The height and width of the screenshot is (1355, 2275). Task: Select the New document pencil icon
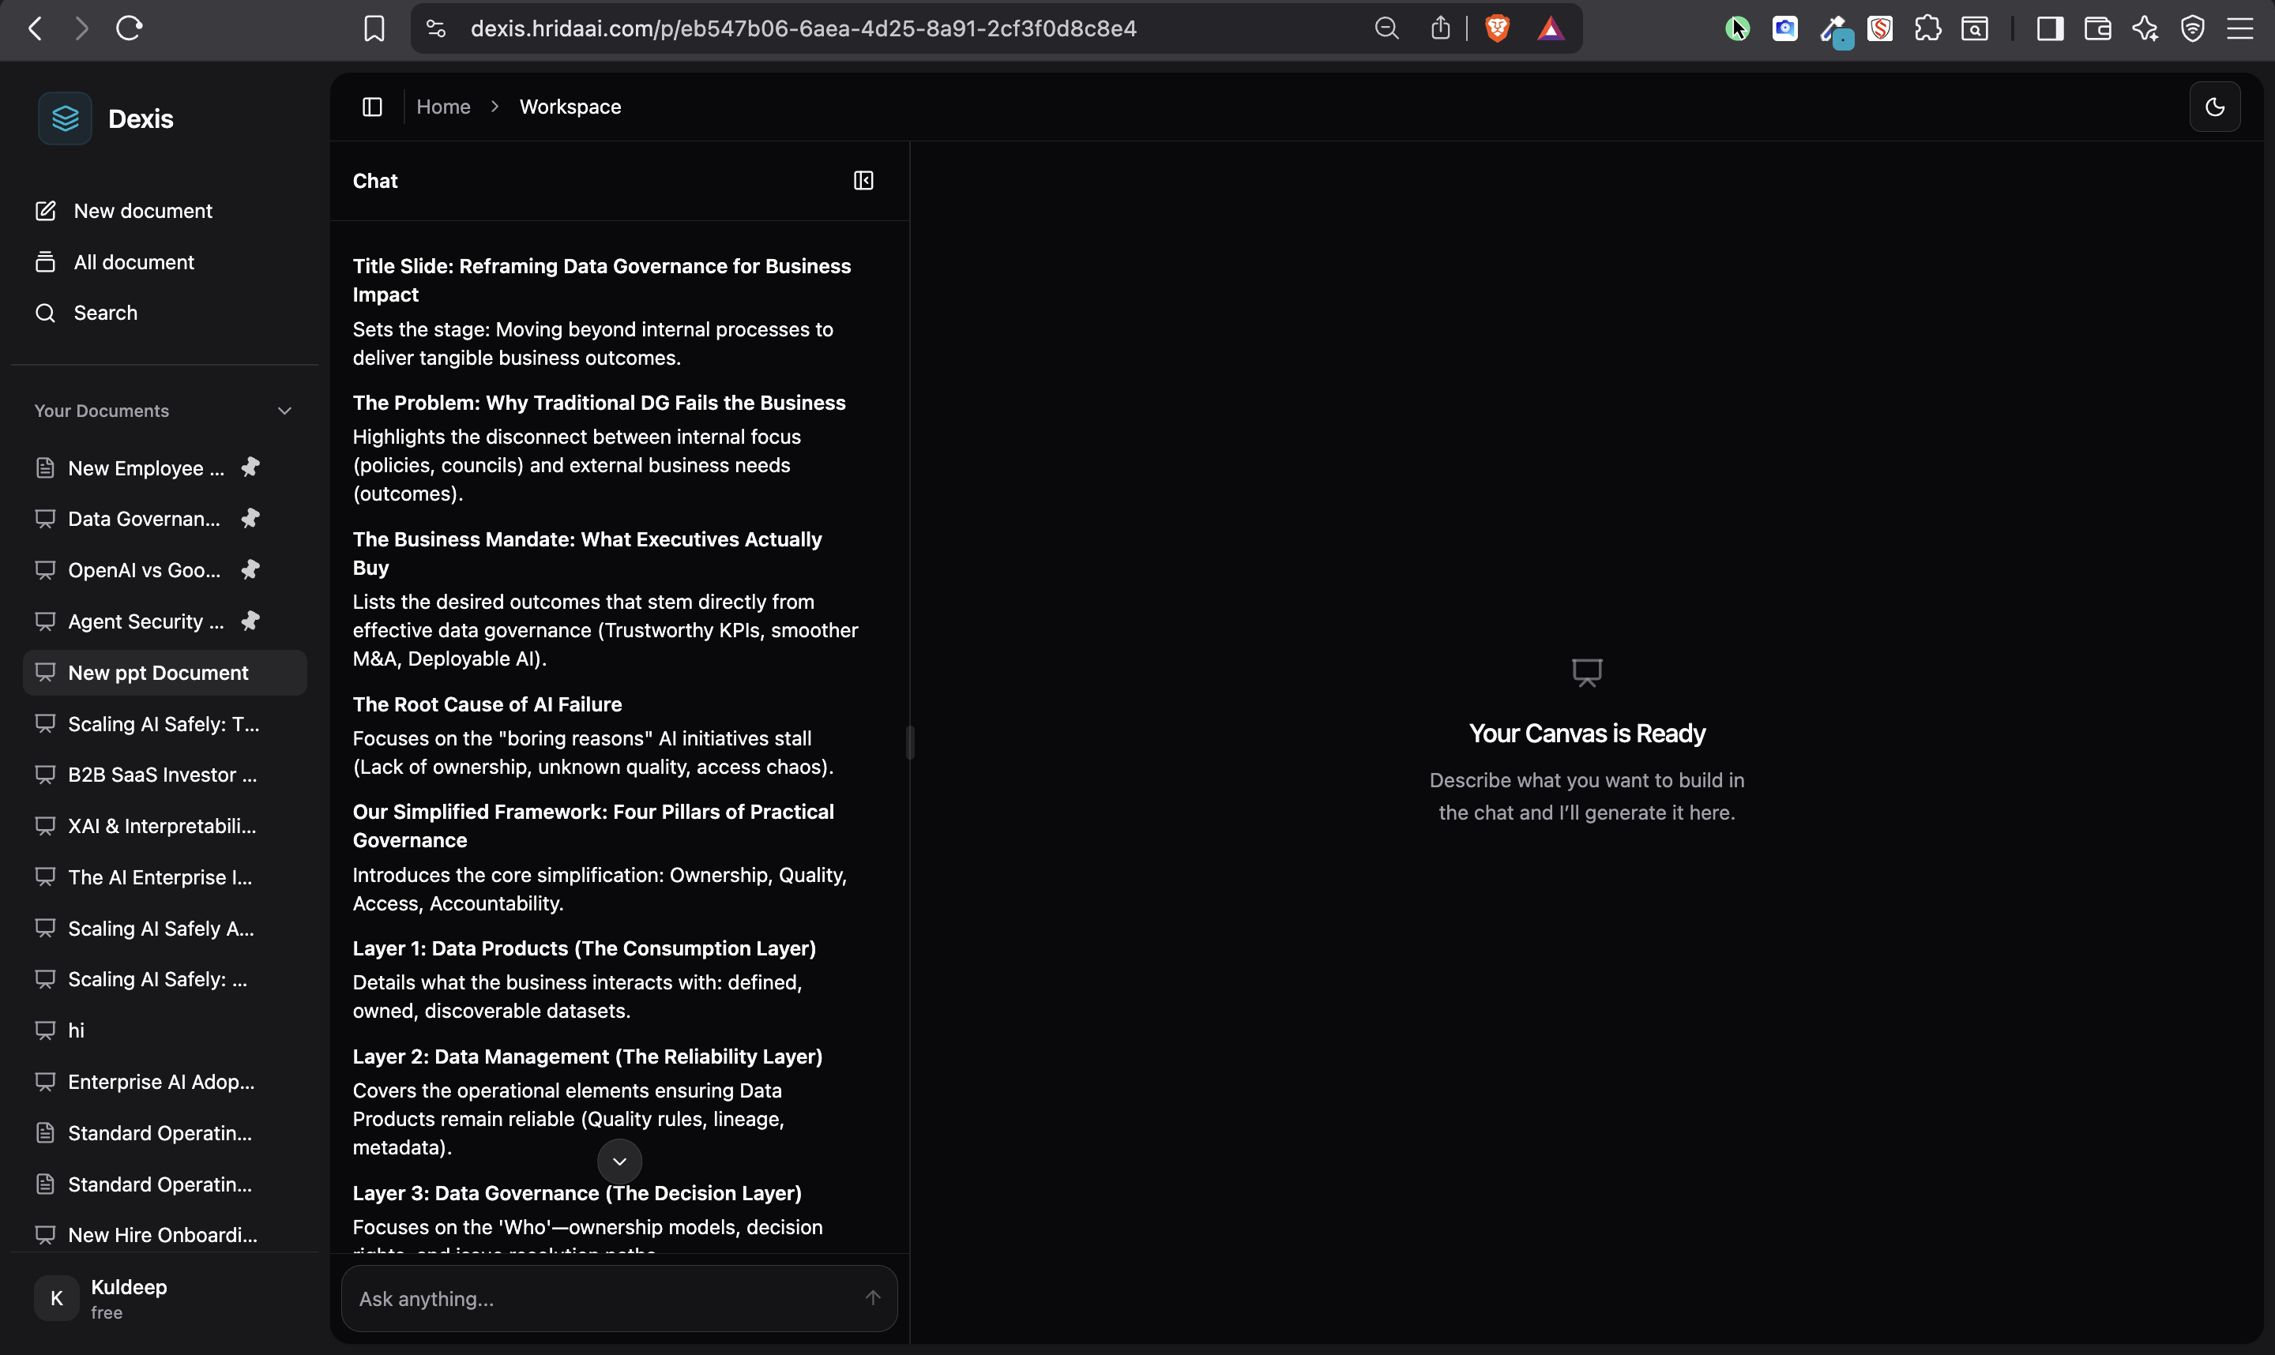[x=46, y=210]
